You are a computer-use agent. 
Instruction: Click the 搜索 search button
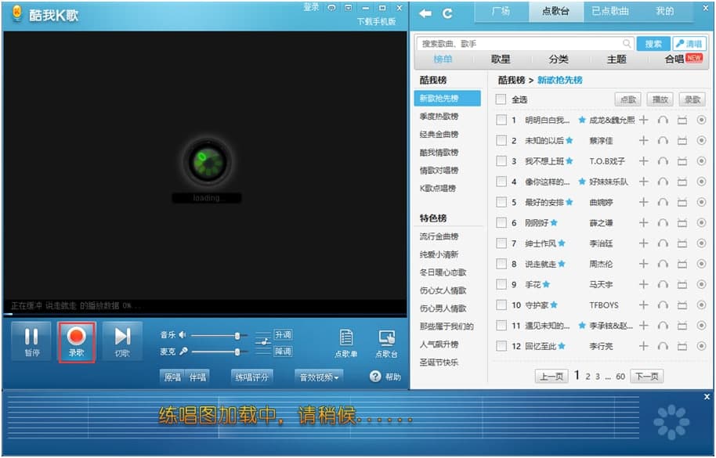pos(653,44)
